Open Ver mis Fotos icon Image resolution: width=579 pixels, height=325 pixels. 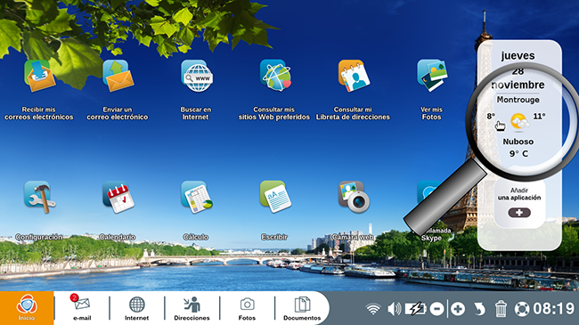click(432, 76)
